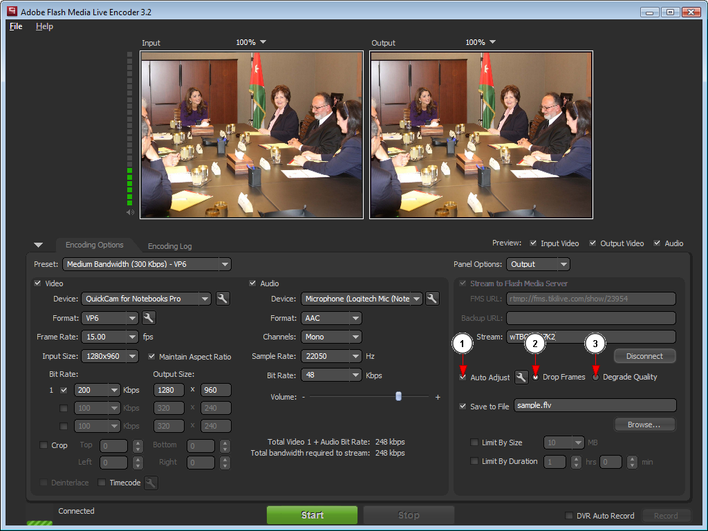Enable Limit By Duration checkbox

474,461
